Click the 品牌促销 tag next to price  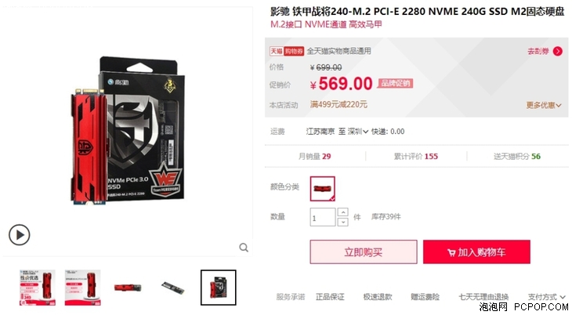pyautogui.click(x=395, y=83)
